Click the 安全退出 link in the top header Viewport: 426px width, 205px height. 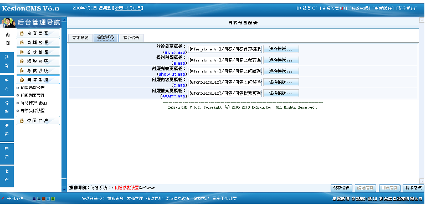(x=406, y=8)
